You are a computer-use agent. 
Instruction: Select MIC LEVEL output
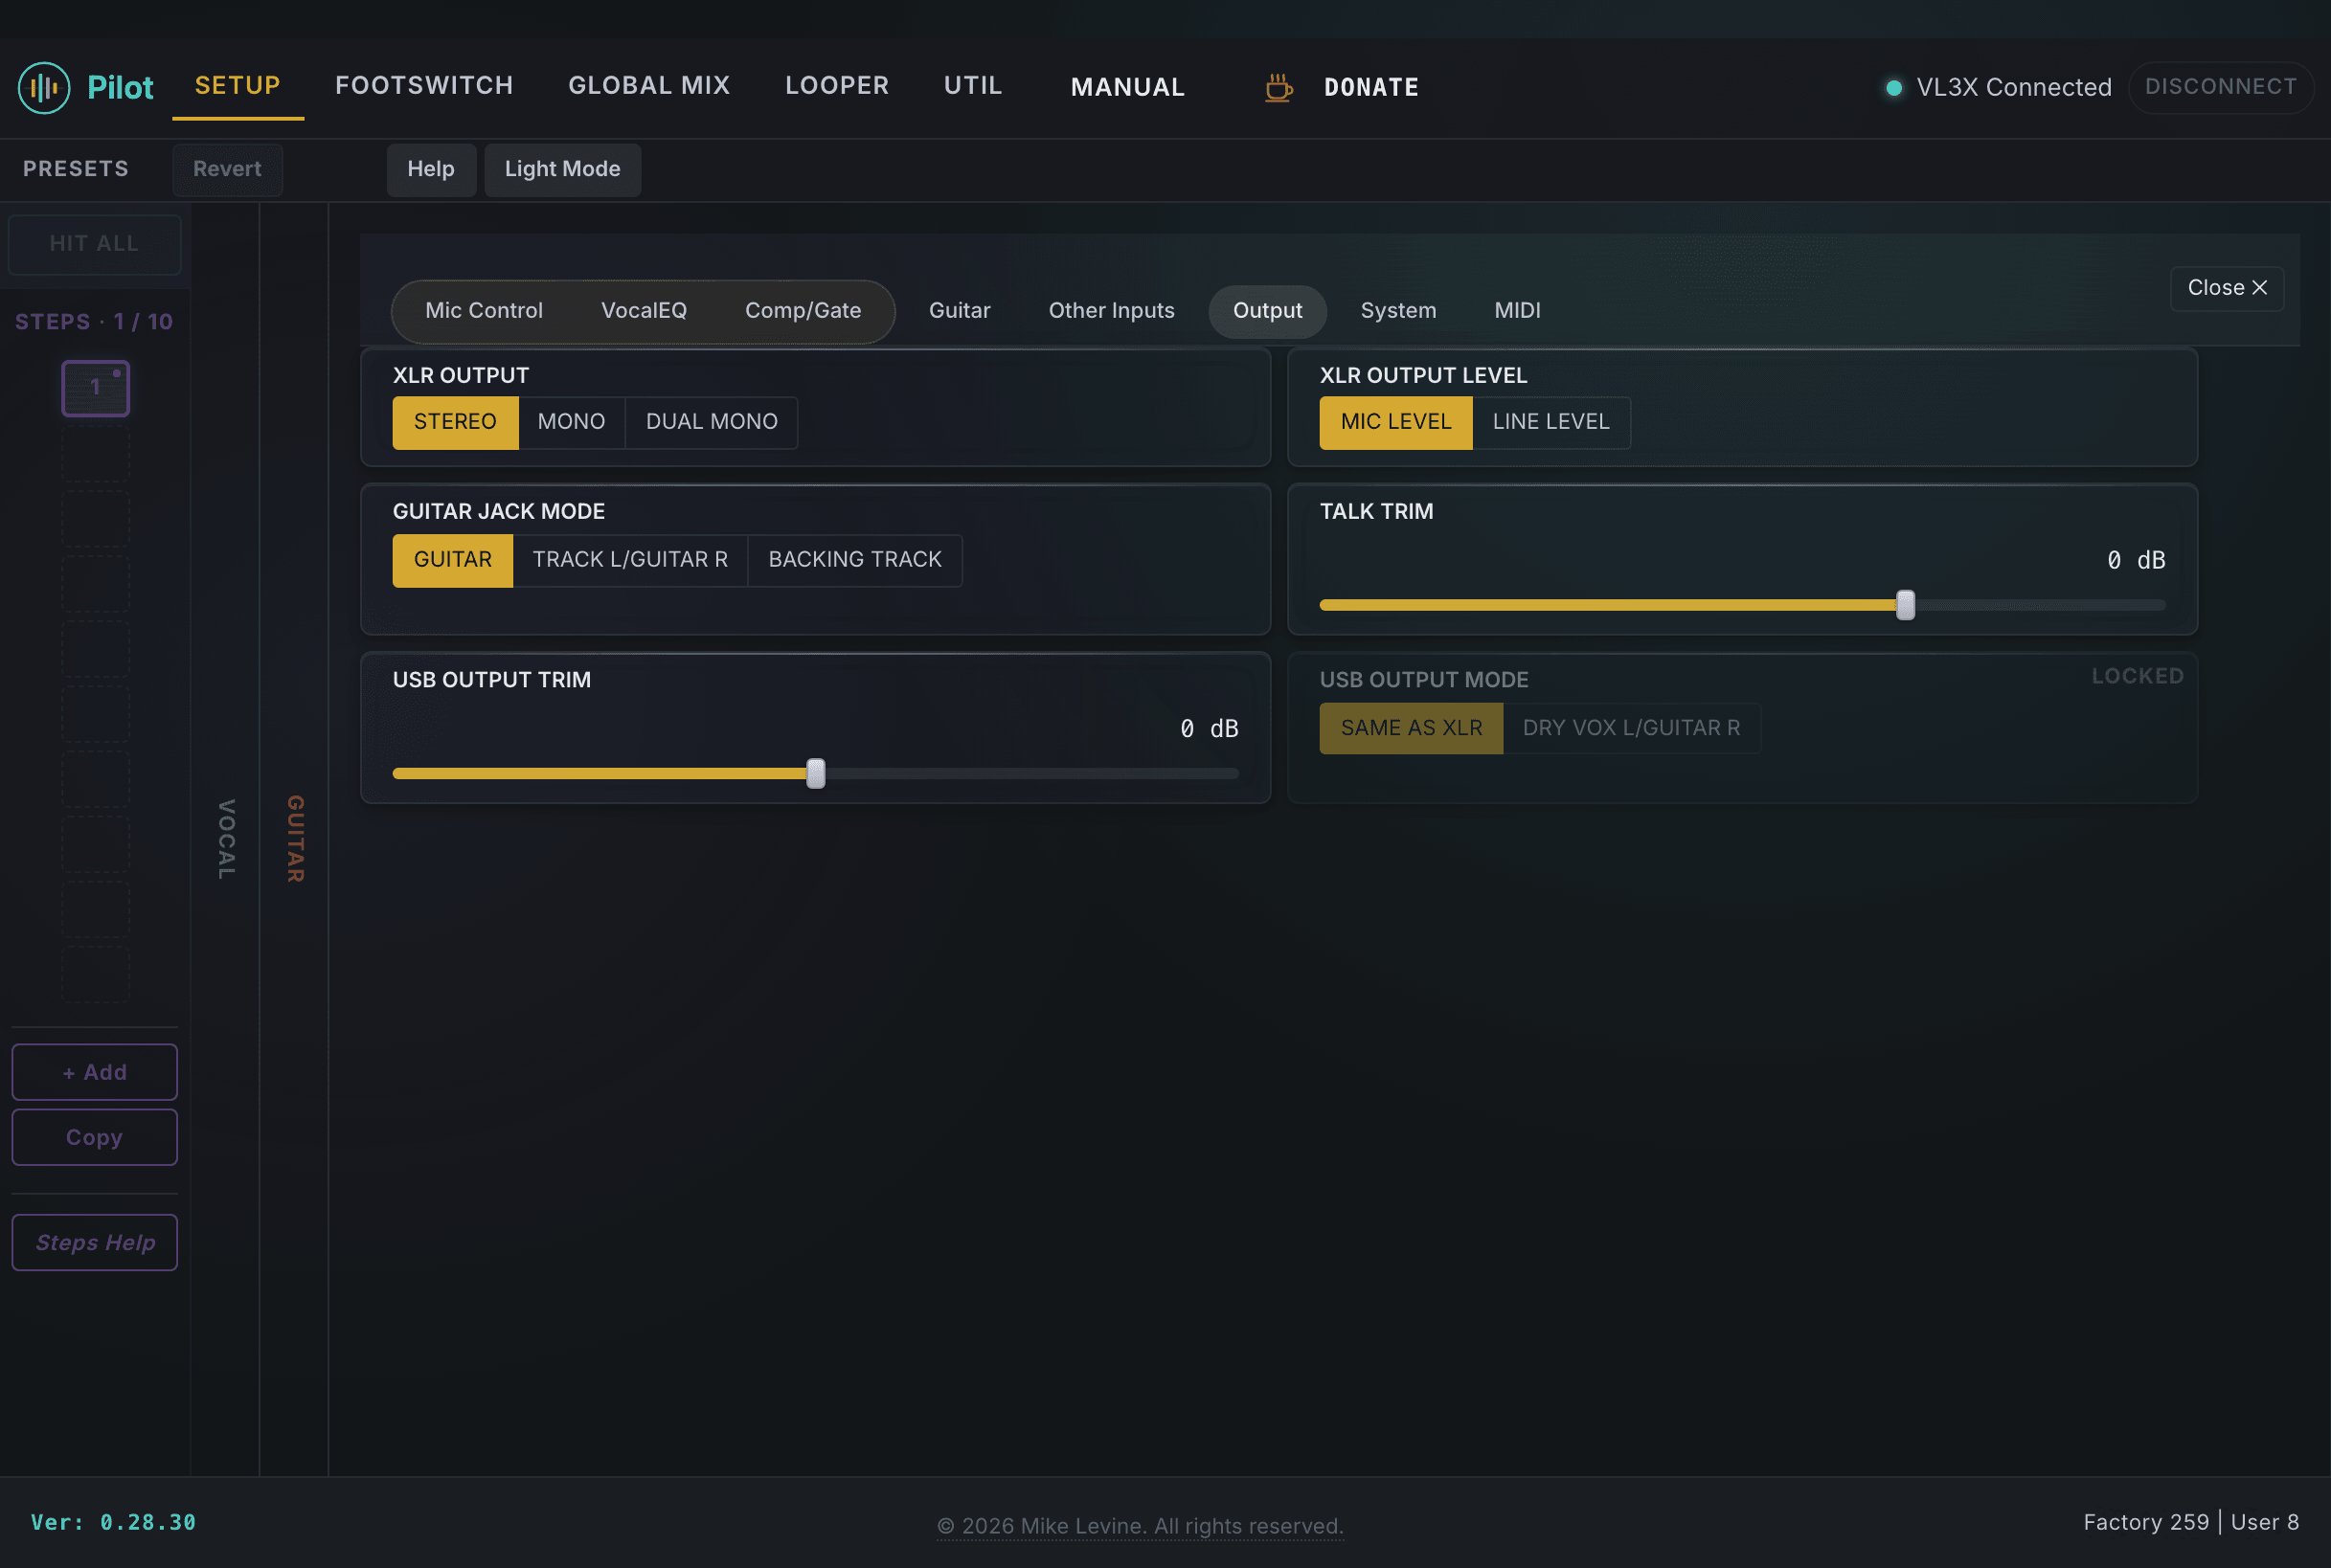tap(1395, 422)
